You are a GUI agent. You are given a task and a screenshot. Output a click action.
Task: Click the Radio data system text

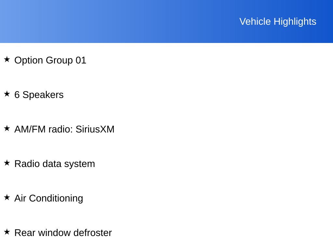tap(55, 164)
